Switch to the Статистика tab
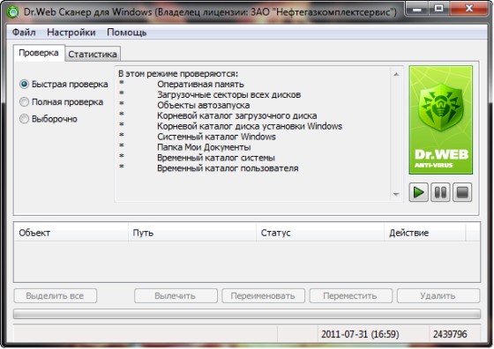Screen dimensions: 494x349 93,54
